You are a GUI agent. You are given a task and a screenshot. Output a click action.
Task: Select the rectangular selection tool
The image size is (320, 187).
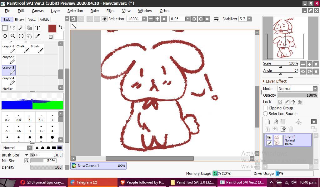pyautogui.click(x=5, y=28)
